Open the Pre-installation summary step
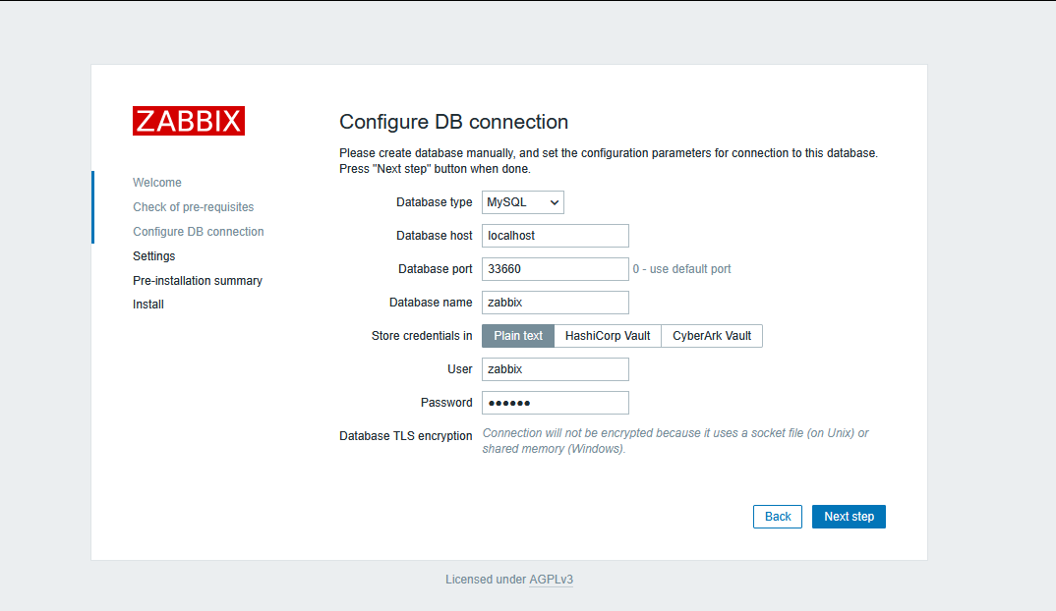The image size is (1056, 611). pyautogui.click(x=197, y=280)
